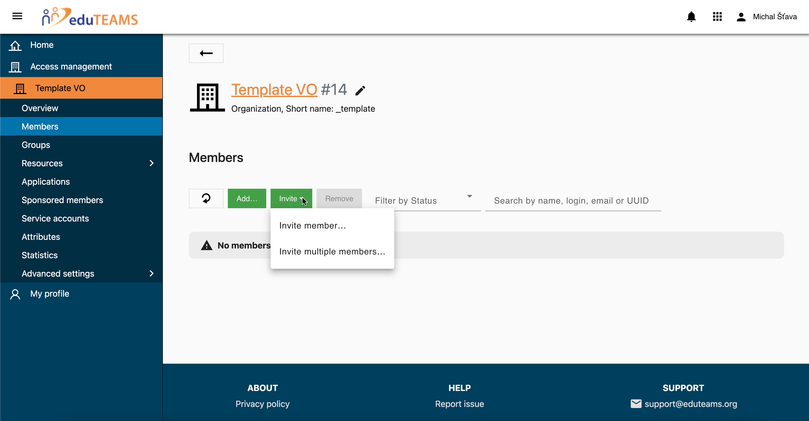Viewport: 809px width, 421px height.
Task: Choose Invite multiple members… option
Action: [332, 251]
